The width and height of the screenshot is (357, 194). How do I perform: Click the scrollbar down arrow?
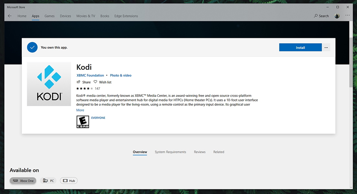[x=351, y=187]
